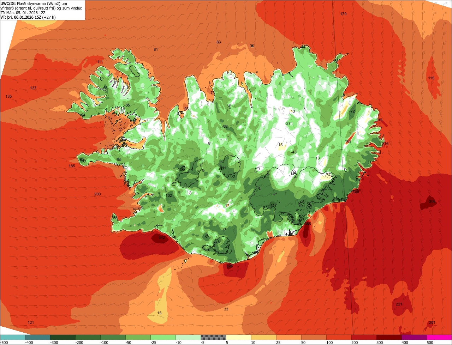
Task: Click the darkest green -300 to -200 legend swatch
Action: 63,337
